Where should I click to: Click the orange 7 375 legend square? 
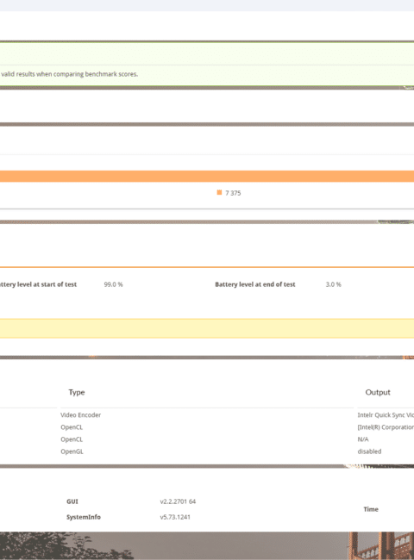219,192
